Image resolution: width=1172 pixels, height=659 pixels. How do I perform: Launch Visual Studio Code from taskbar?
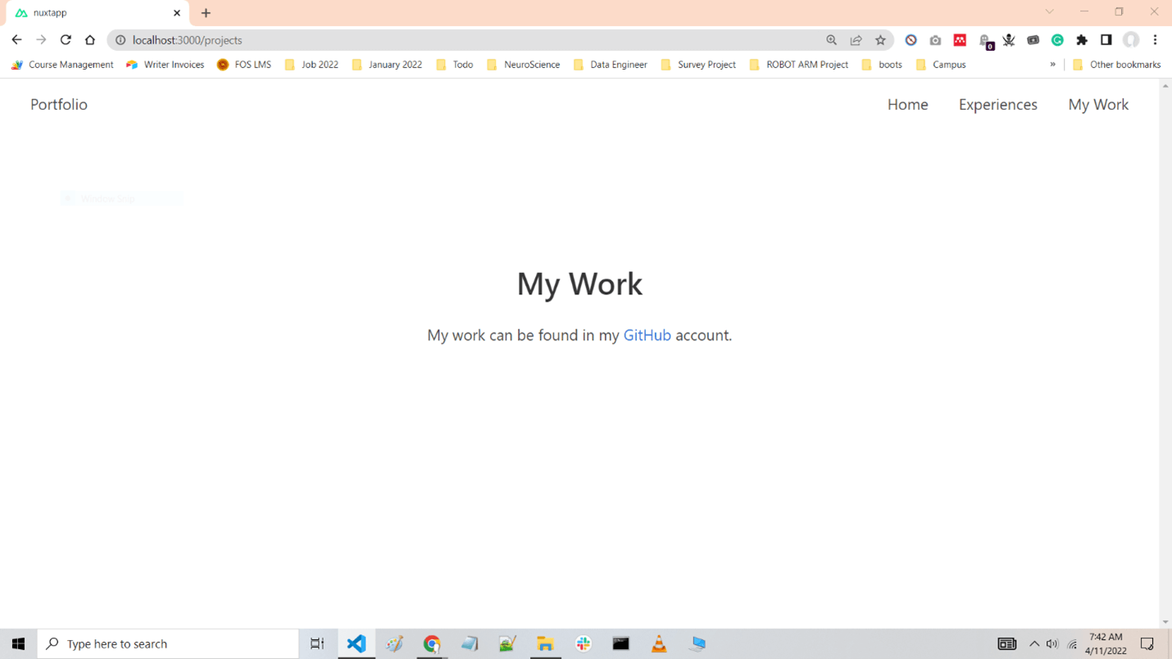point(356,644)
